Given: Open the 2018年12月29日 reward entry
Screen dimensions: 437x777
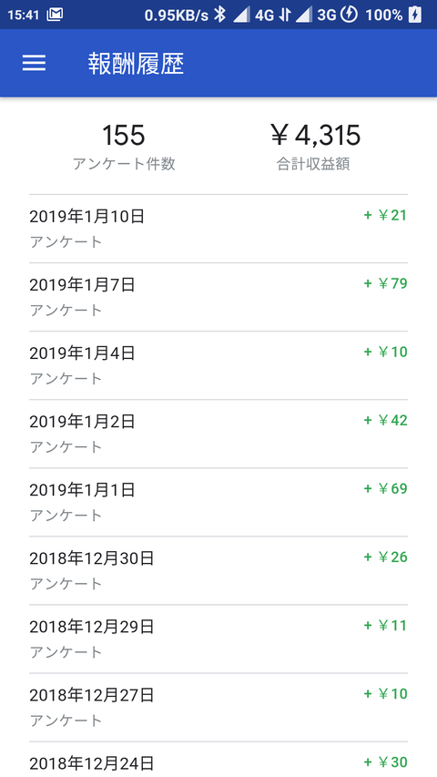Looking at the screenshot, I should point(218,639).
